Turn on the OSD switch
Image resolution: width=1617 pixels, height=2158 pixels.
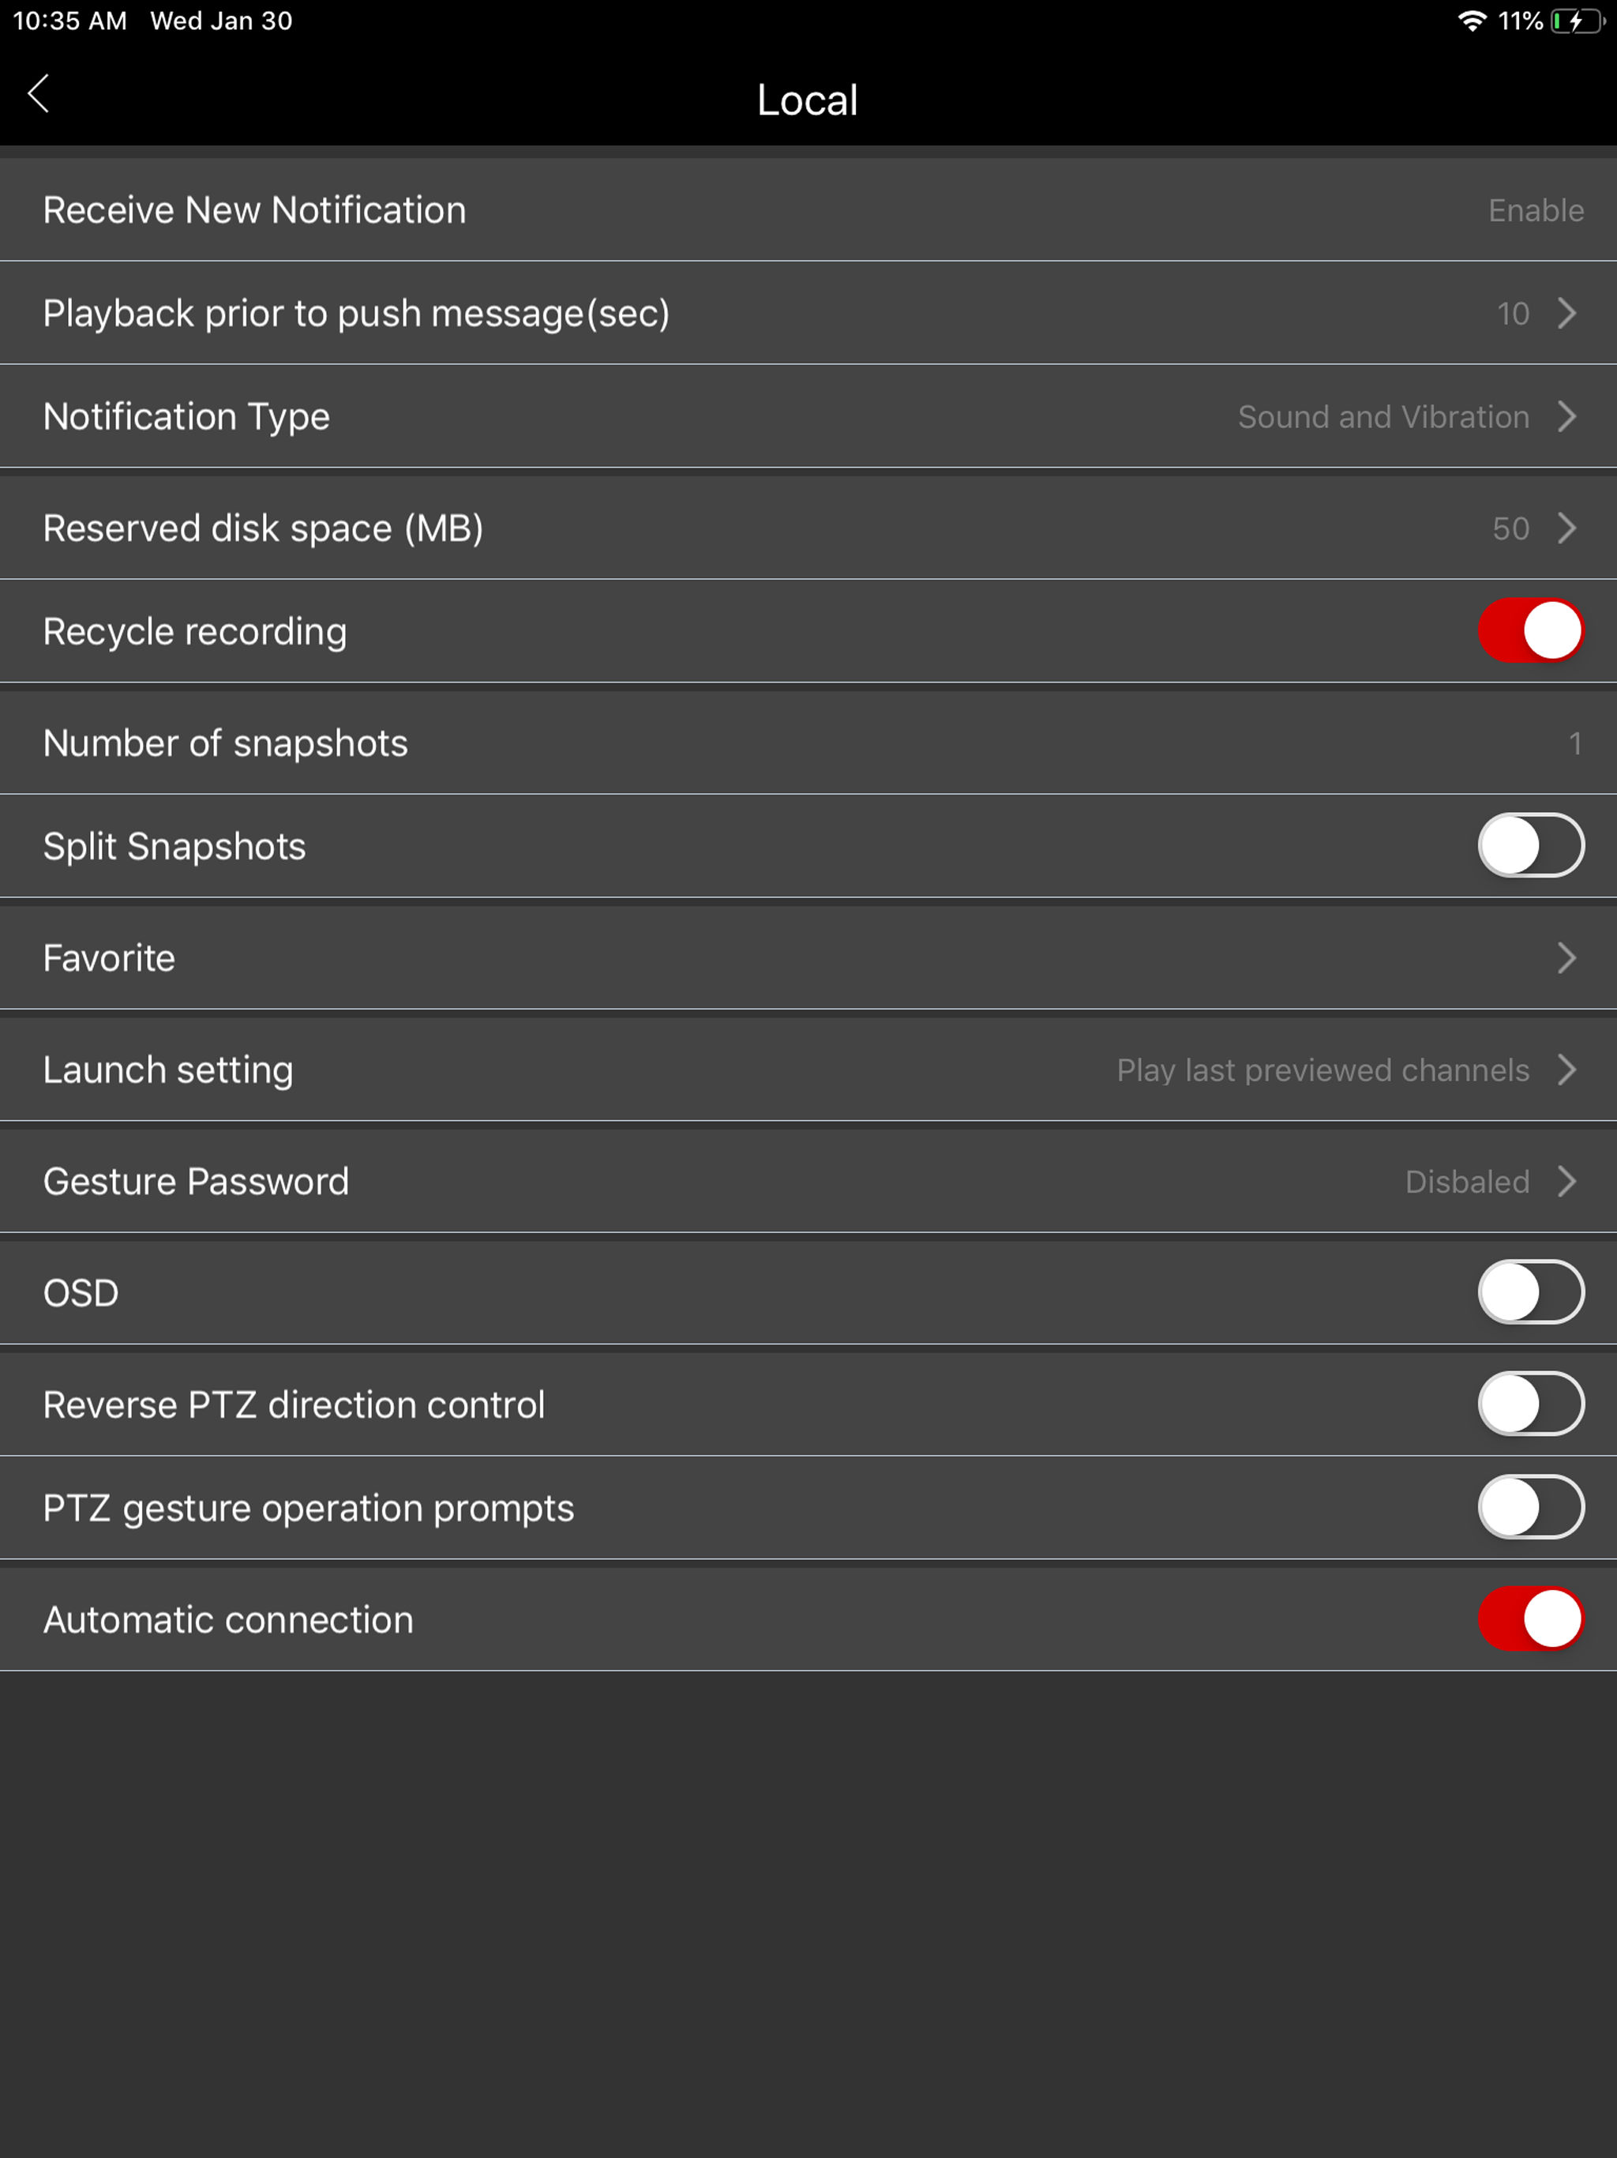1529,1292
